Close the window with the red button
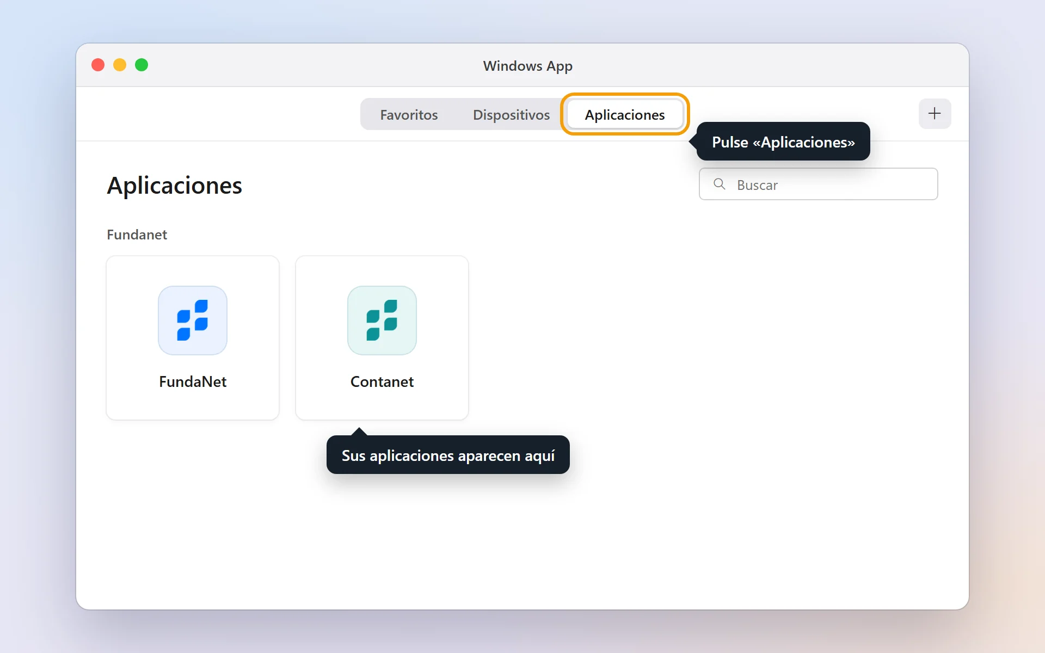Image resolution: width=1045 pixels, height=653 pixels. coord(98,65)
